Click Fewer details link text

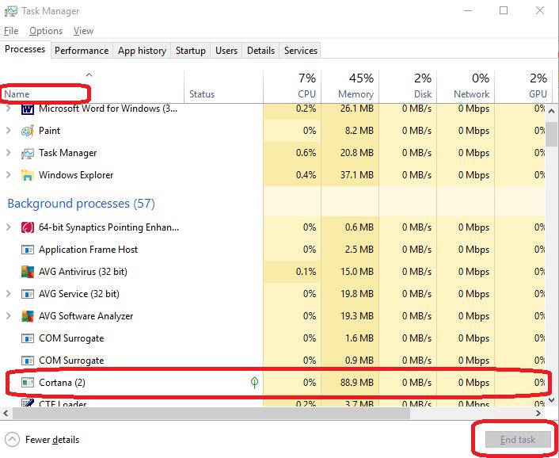(52, 440)
